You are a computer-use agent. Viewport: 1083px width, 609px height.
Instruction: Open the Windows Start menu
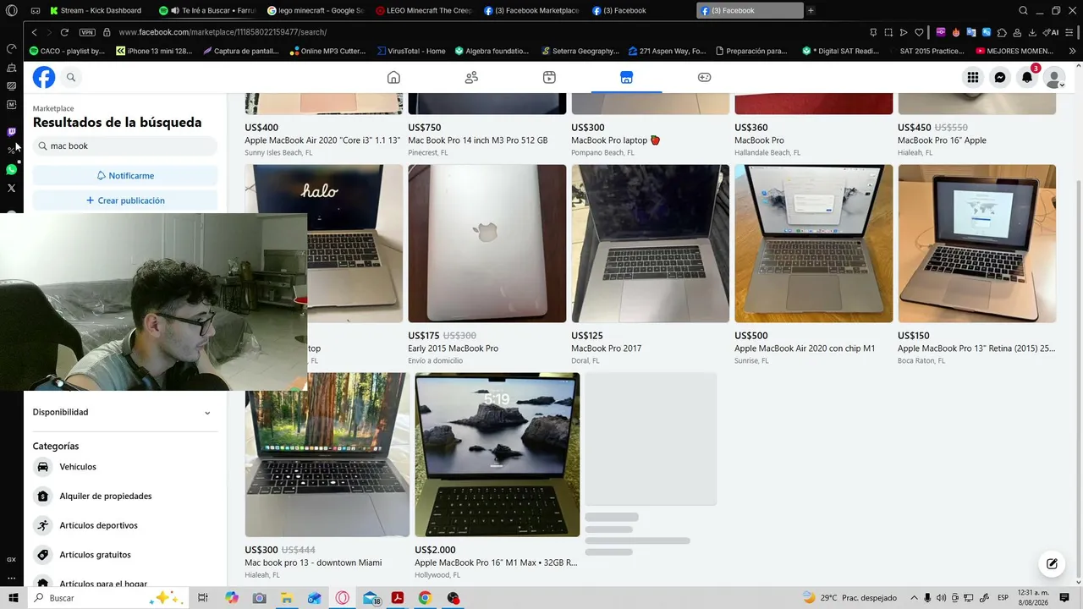coord(13,598)
